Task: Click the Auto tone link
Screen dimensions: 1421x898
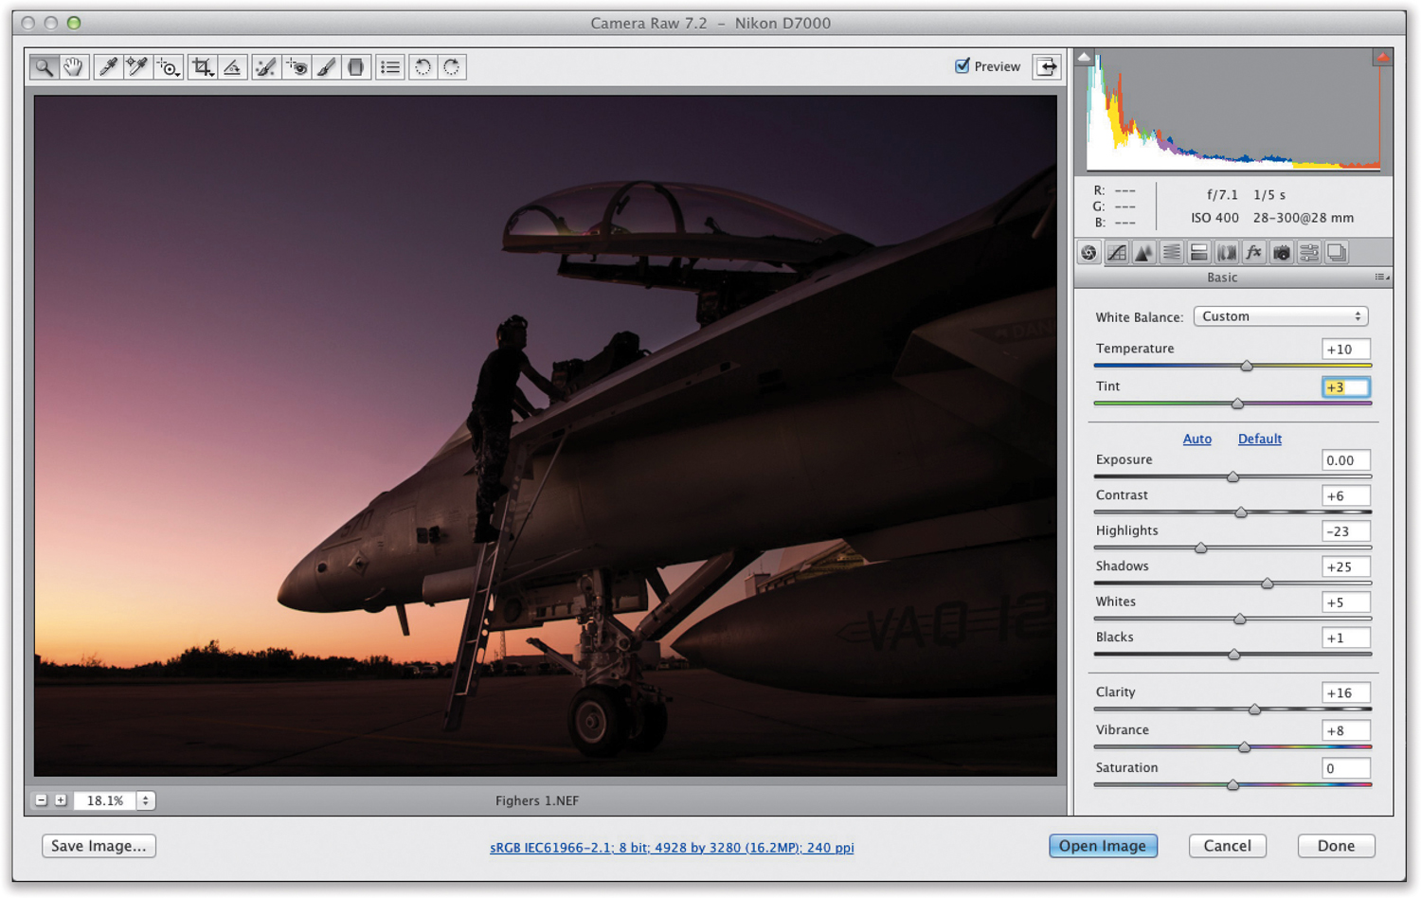Action: click(x=1197, y=439)
